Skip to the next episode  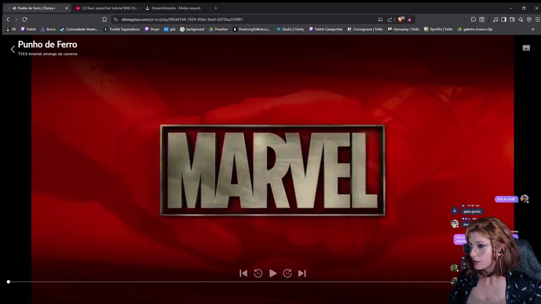(x=302, y=273)
